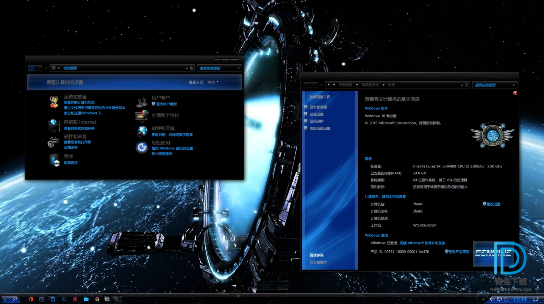The height and width of the screenshot is (304, 544).
Task: Click 查看网络状态和任务 link
Action: coord(79,129)
